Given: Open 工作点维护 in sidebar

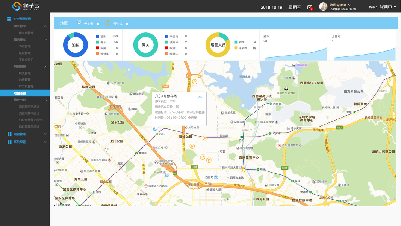Looking at the screenshot, I should coord(26,60).
